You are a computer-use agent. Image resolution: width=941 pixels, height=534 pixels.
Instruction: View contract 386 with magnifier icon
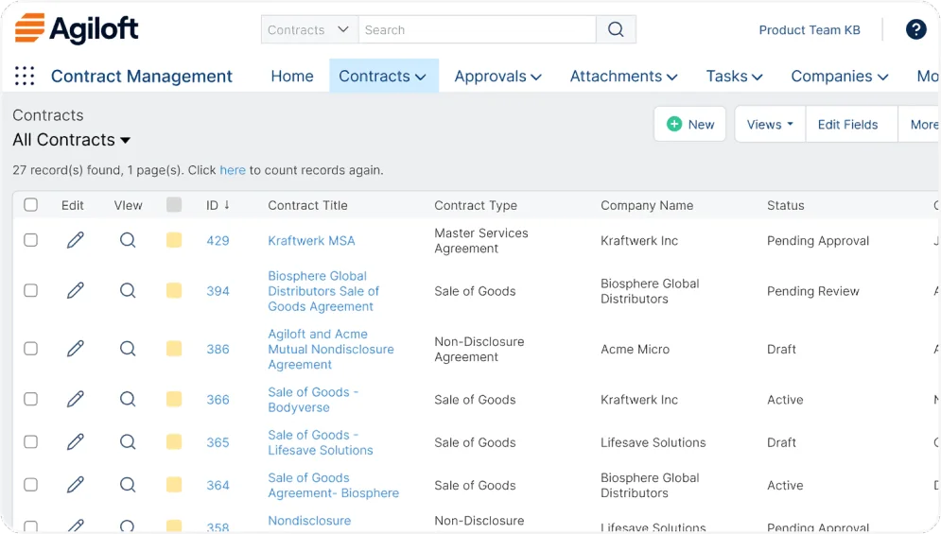[x=128, y=349]
